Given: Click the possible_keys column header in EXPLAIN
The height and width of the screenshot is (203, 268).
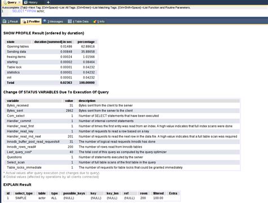Looking at the screenshot, I should tap(74, 193).
